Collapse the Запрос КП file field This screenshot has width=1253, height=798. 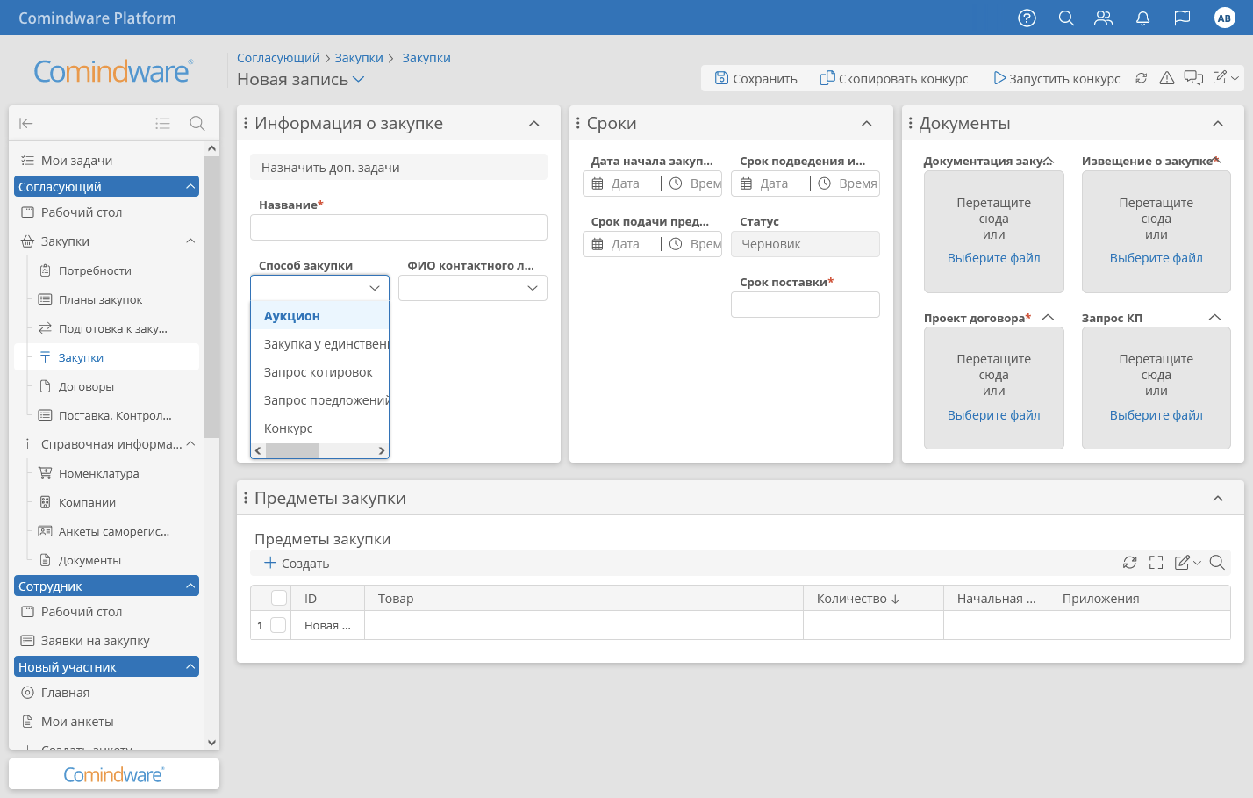tap(1214, 317)
